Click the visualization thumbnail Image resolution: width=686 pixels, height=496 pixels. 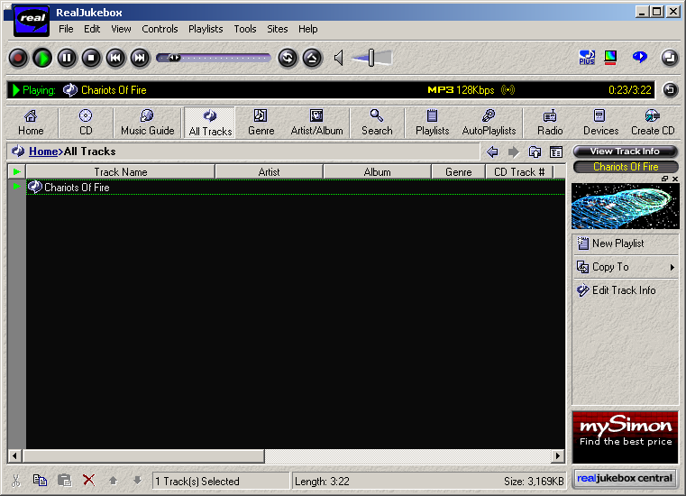pos(626,206)
